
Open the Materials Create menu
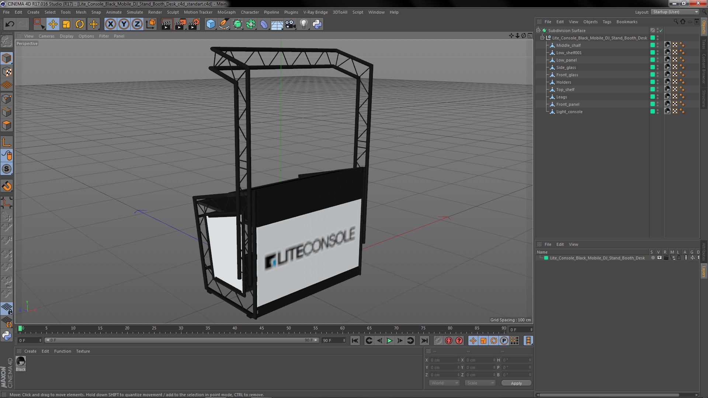coord(30,351)
